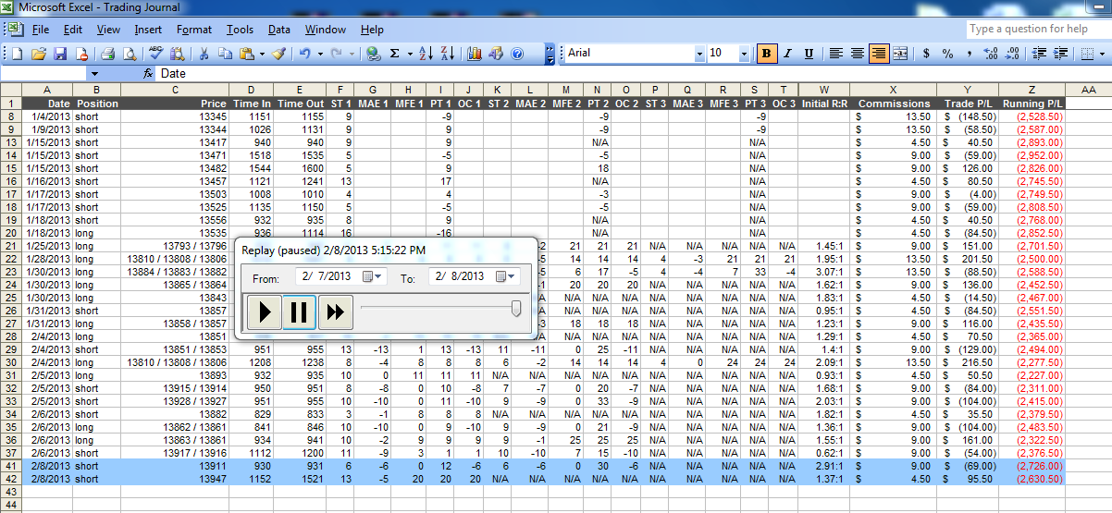
Task: Toggle Align Left
Action: (x=836, y=54)
